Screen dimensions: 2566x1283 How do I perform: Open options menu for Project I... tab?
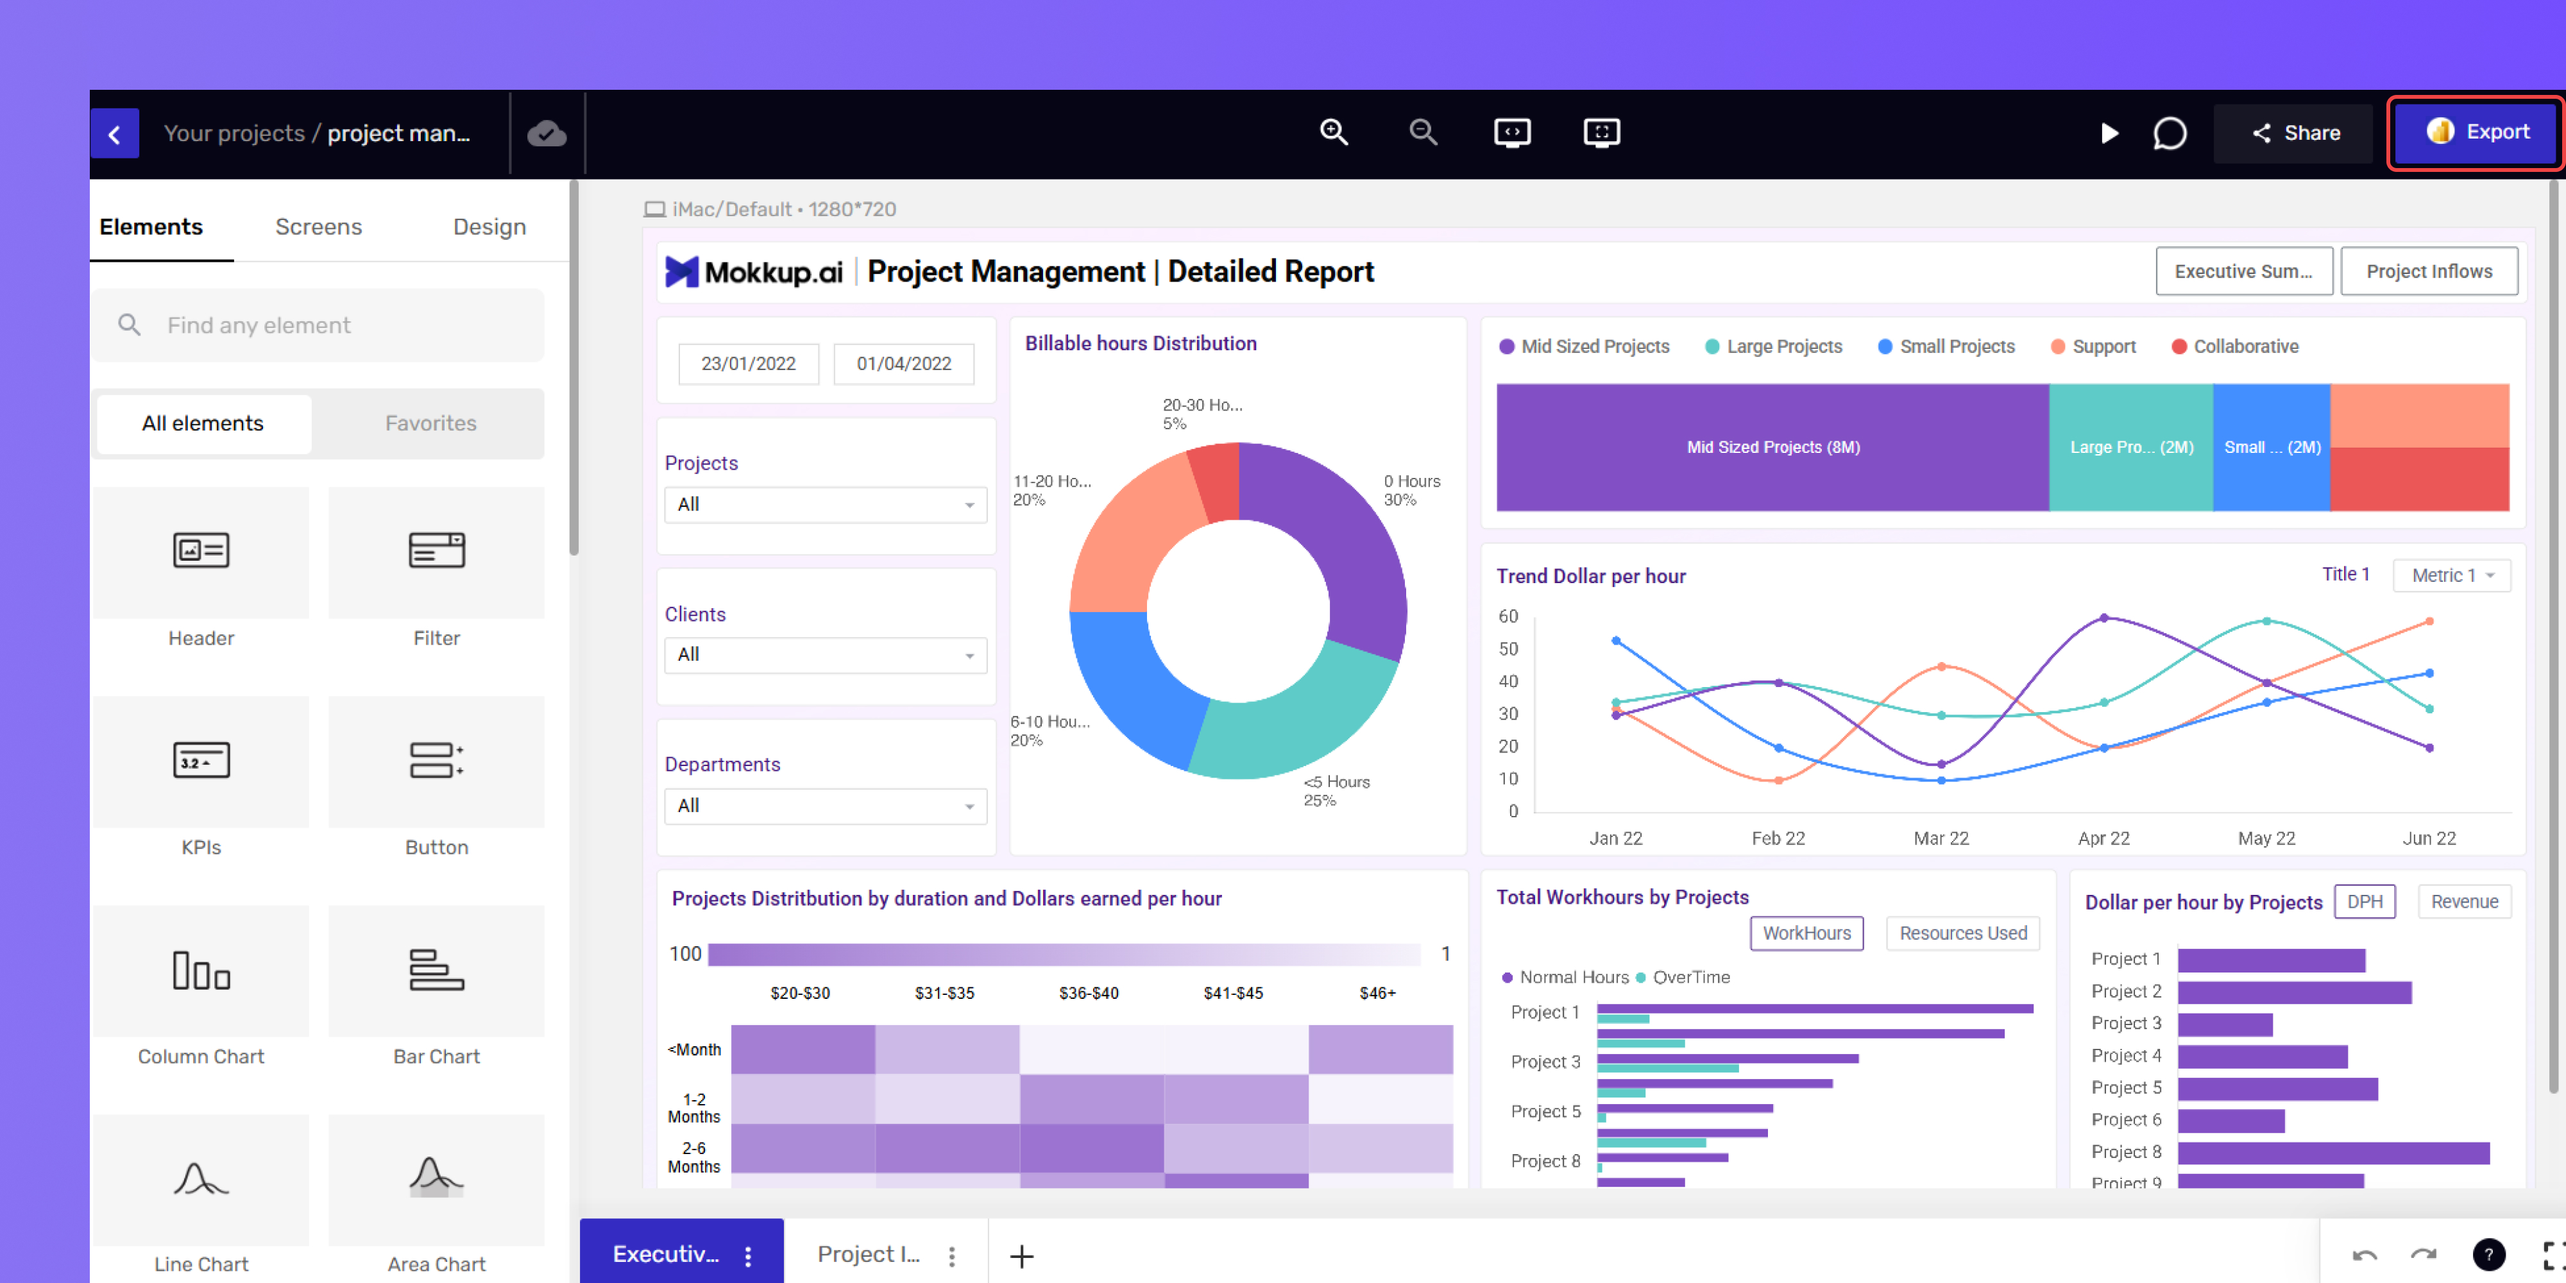point(952,1256)
